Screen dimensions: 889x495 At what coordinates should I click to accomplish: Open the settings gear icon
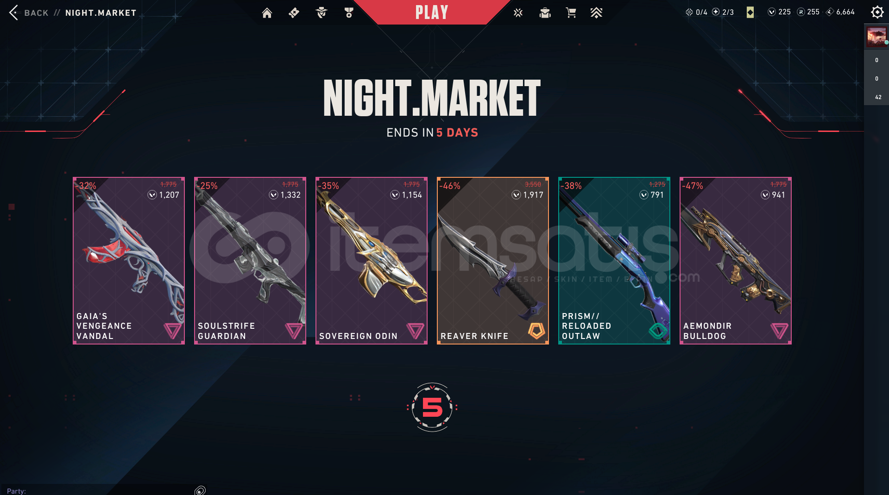pos(877,12)
